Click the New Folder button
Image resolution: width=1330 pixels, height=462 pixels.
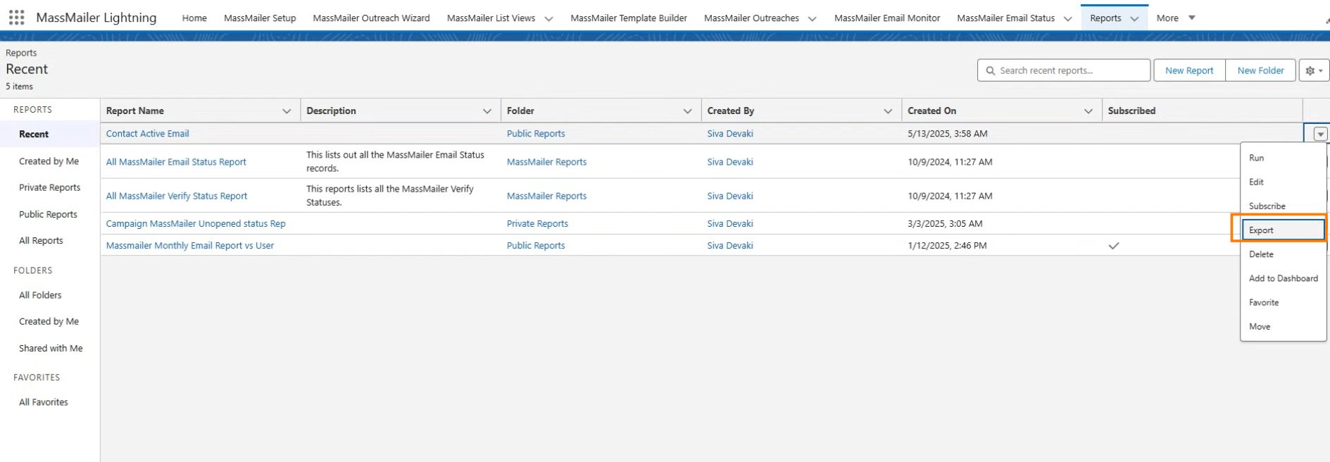coord(1260,70)
